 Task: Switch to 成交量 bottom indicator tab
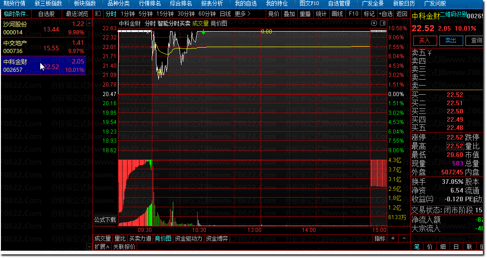pyautogui.click(x=102, y=238)
